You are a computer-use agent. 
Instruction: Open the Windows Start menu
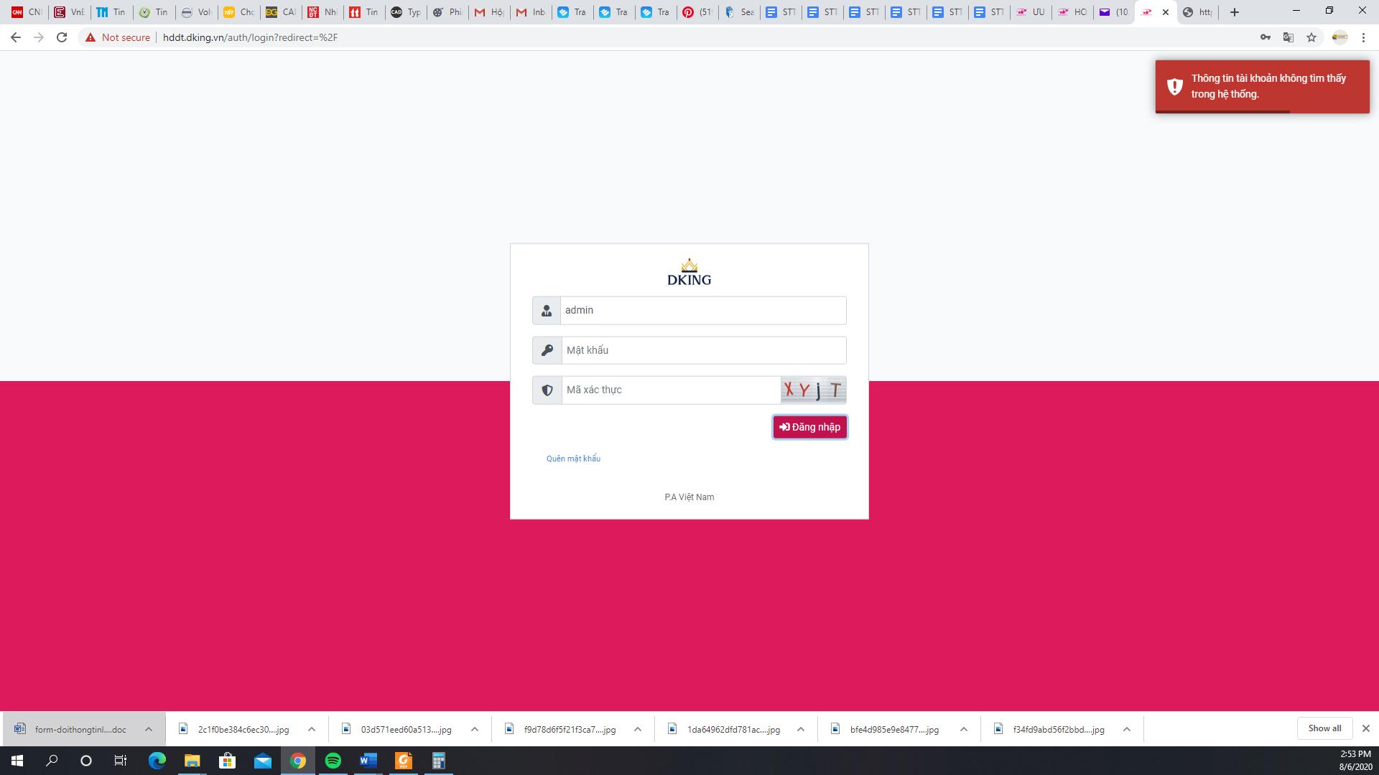coord(17,761)
